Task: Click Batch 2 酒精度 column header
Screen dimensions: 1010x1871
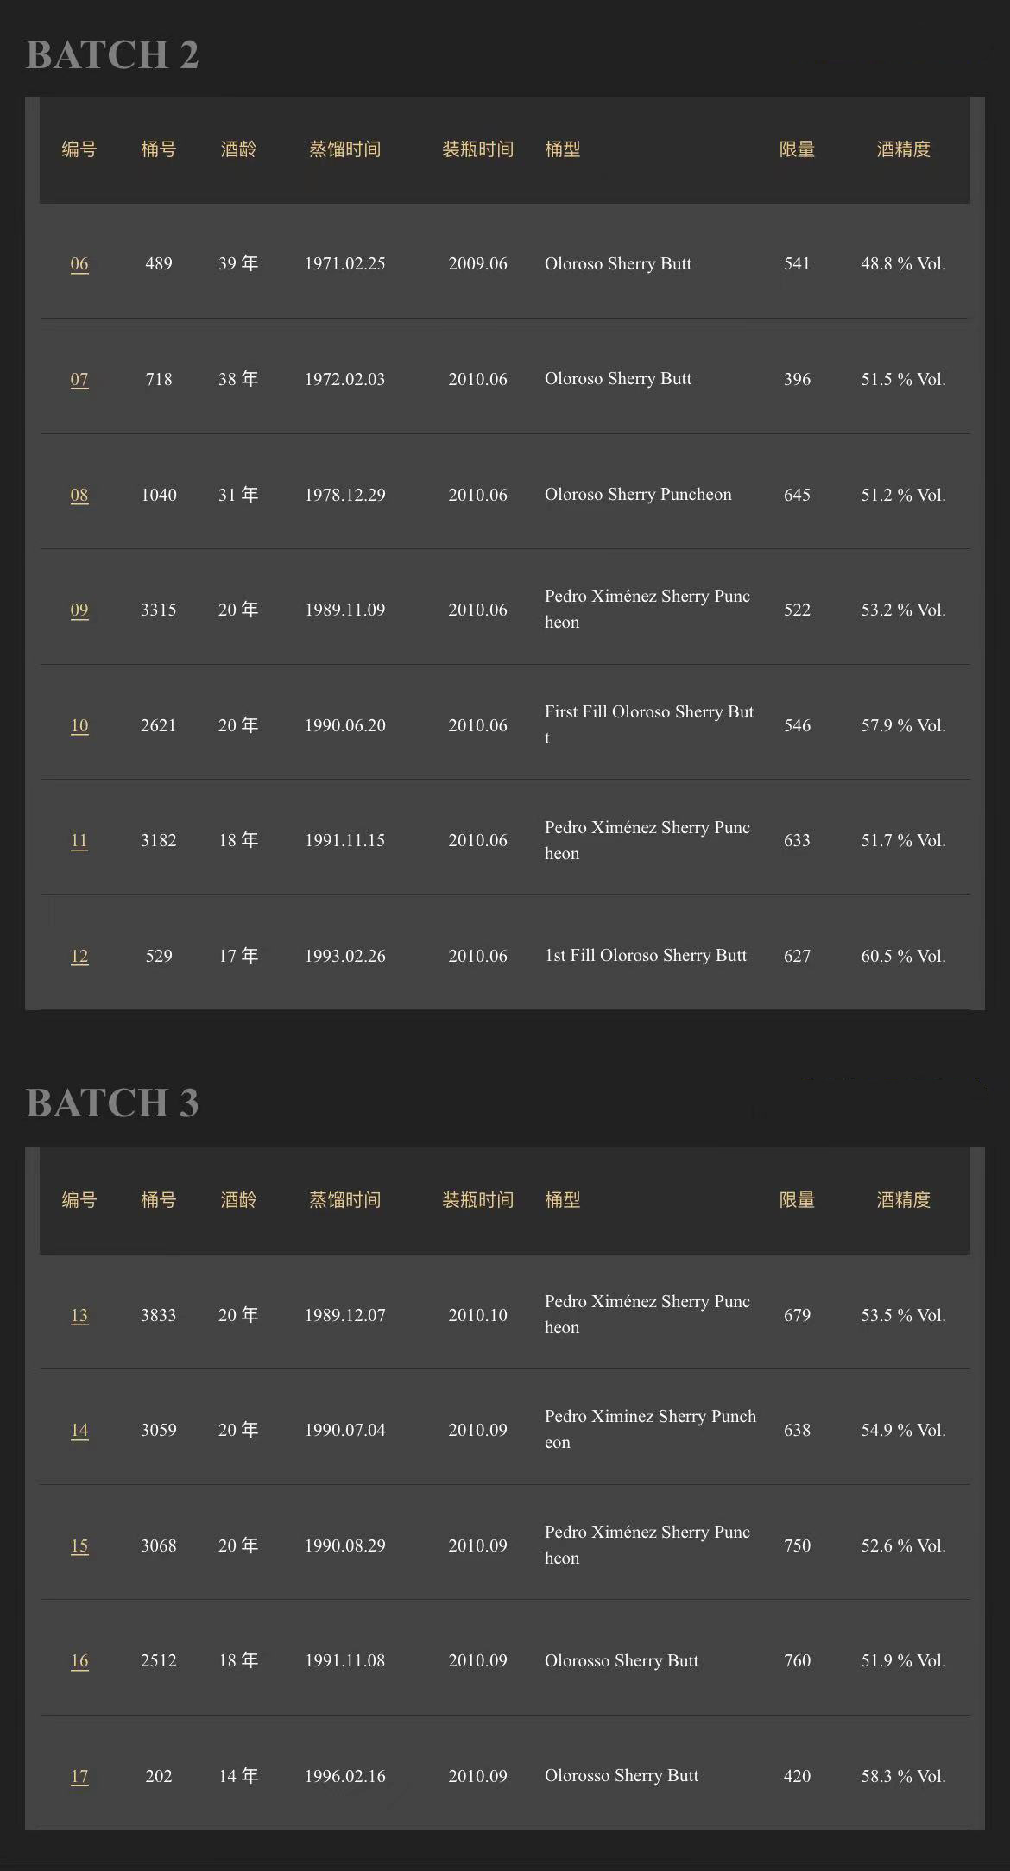Action: point(903,149)
